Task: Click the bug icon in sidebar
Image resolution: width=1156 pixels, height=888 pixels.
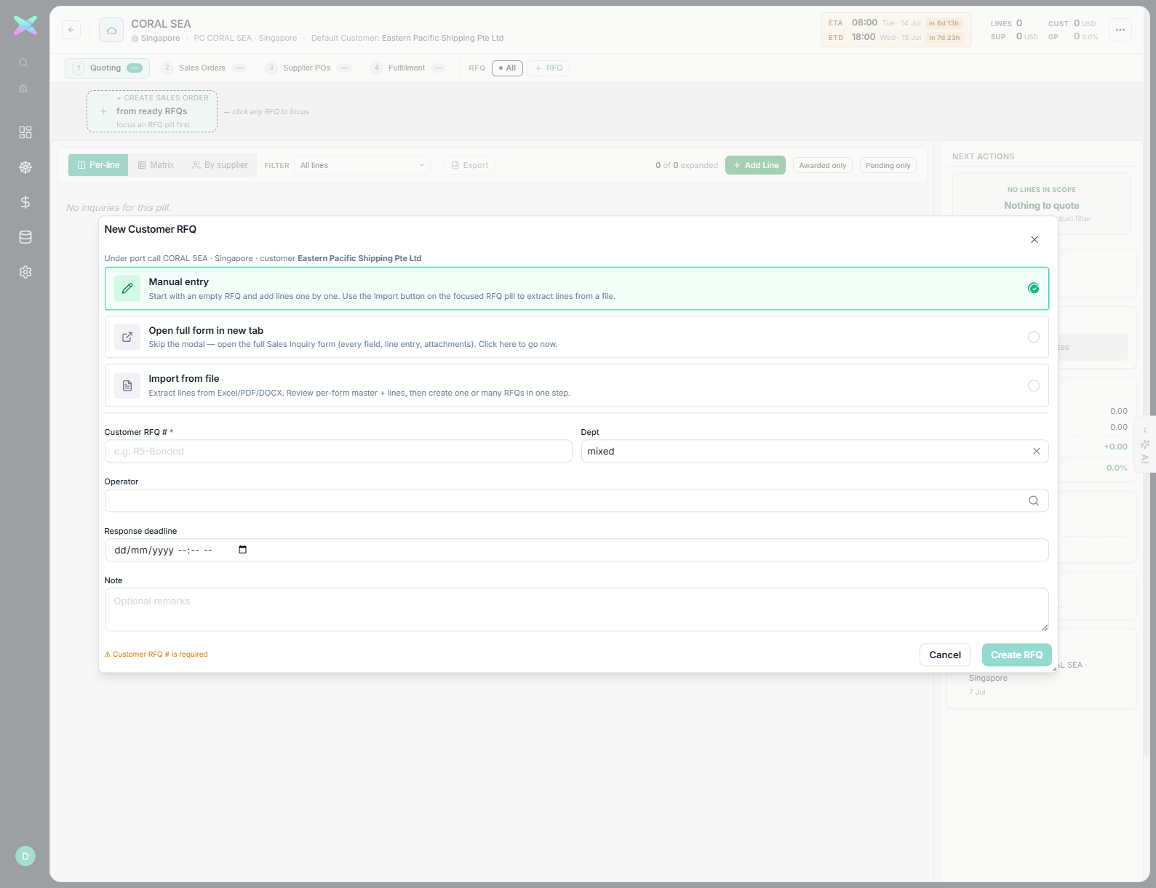Action: 23,89
